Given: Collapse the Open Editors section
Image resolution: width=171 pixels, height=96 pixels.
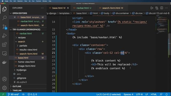Looking at the screenshot, I should click(20, 13).
